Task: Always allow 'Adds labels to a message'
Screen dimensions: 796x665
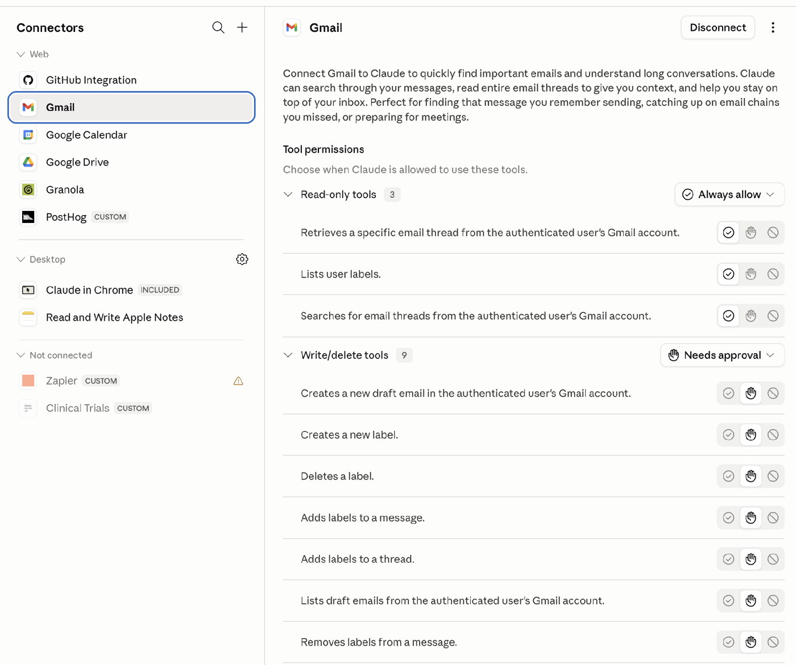Action: click(728, 518)
